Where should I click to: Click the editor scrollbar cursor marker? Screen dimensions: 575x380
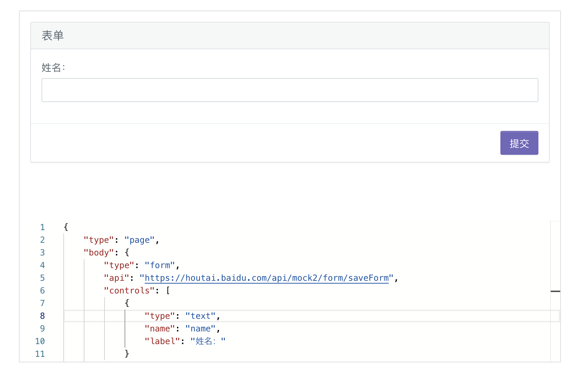coord(555,291)
